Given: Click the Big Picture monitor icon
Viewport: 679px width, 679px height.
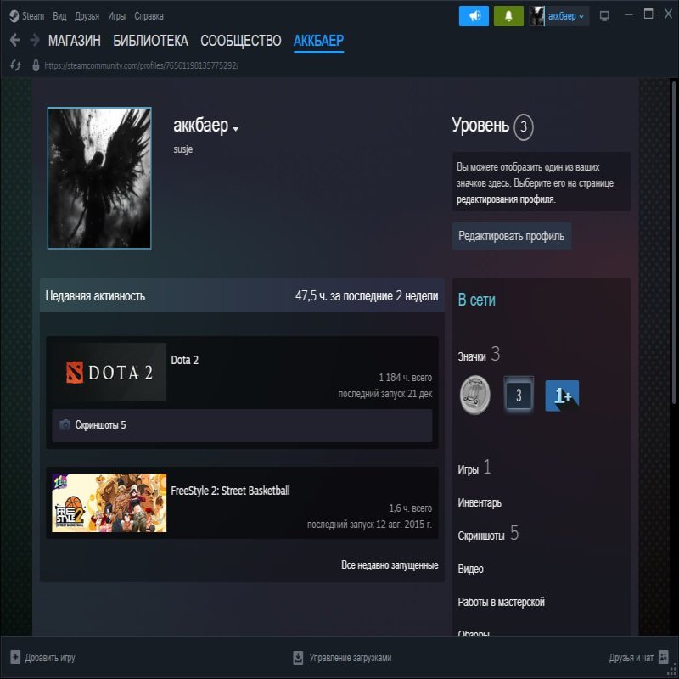Looking at the screenshot, I should (604, 15).
